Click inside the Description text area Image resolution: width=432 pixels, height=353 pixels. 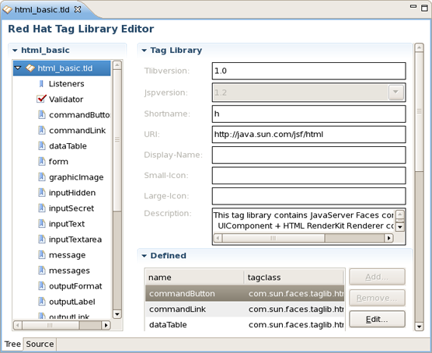304,220
